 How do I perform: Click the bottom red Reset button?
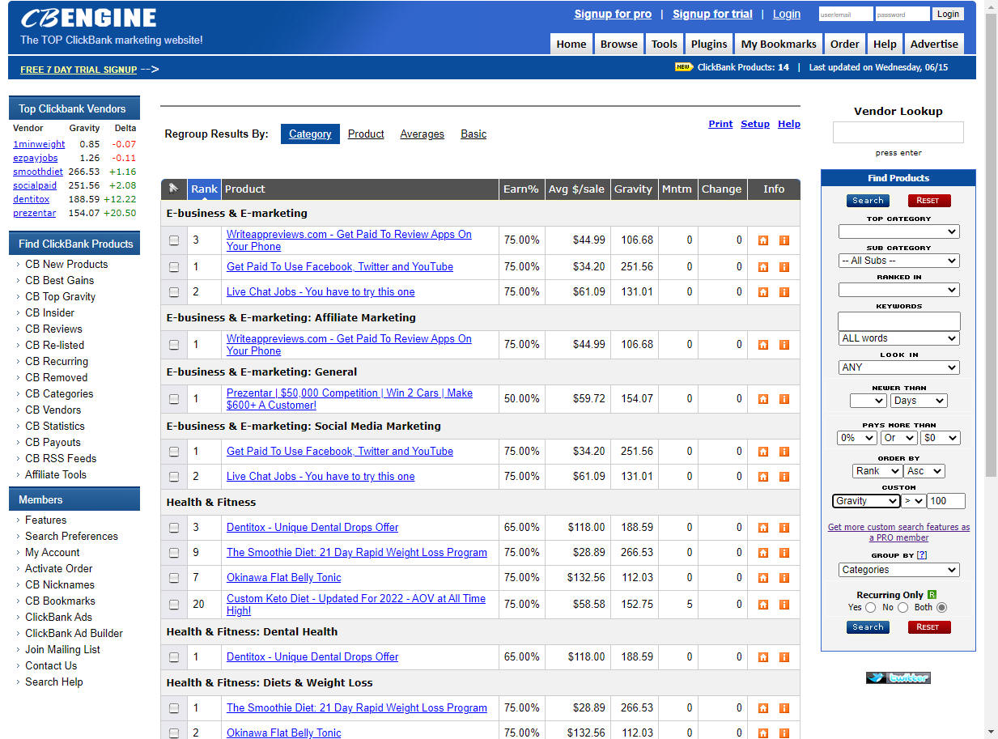click(929, 627)
